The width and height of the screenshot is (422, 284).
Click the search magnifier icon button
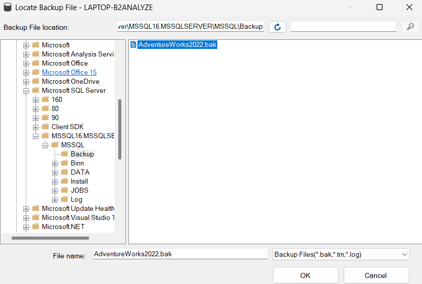pyautogui.click(x=410, y=27)
